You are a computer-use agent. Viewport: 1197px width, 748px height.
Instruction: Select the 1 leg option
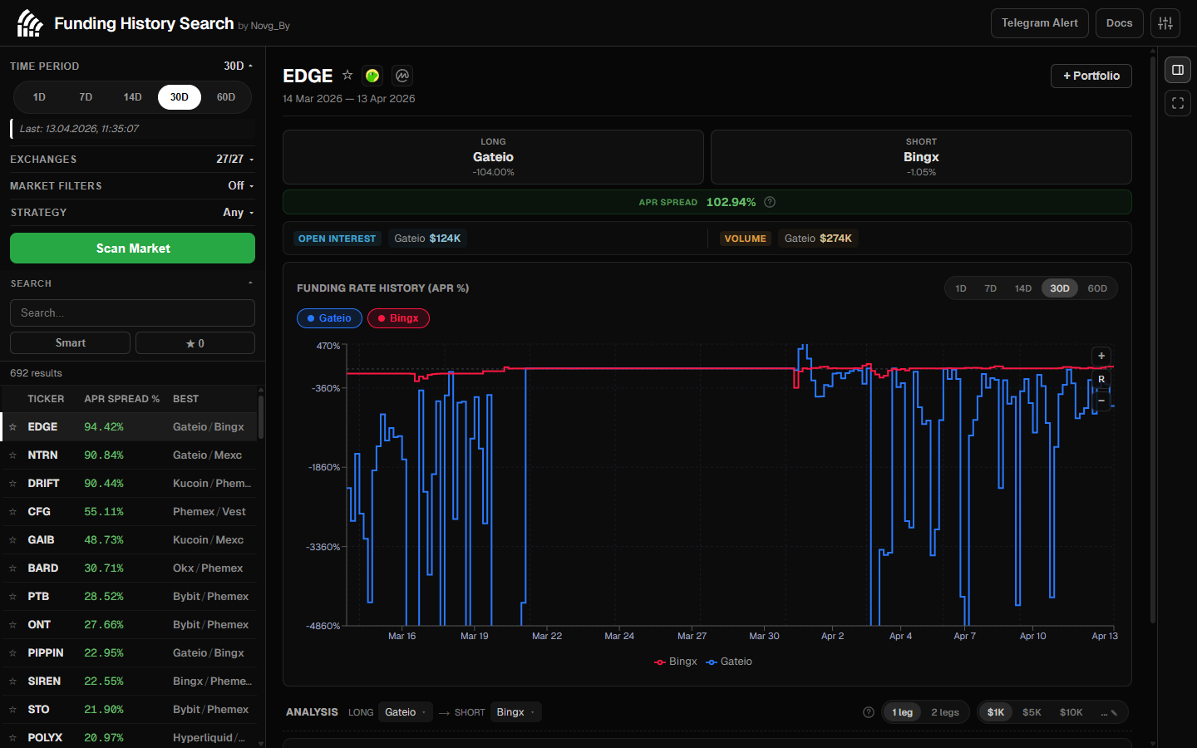[902, 712]
